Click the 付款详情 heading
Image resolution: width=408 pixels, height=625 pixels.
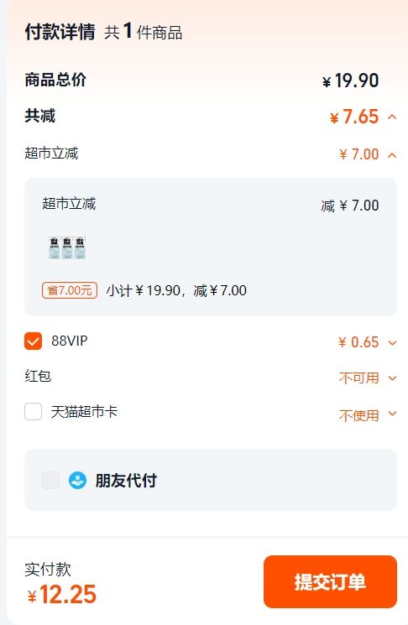point(60,32)
